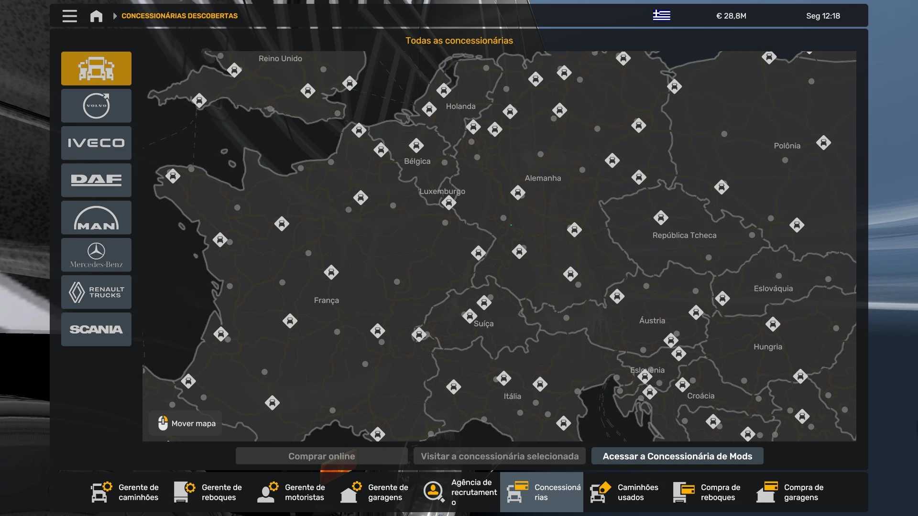
Task: Open the hamburger main menu
Action: point(69,16)
